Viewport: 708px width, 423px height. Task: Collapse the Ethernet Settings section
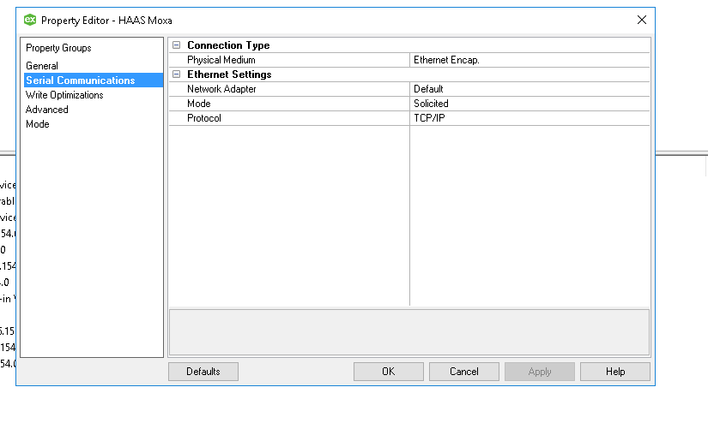click(177, 74)
